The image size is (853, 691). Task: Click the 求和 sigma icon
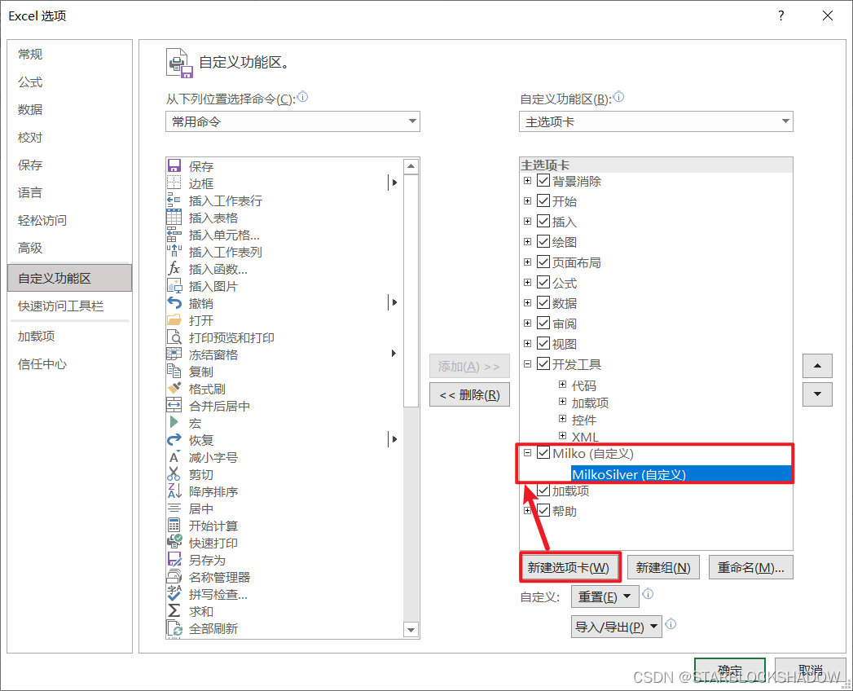(174, 611)
